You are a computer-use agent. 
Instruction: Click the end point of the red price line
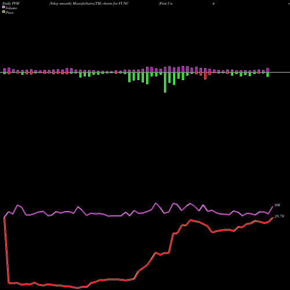273,217
